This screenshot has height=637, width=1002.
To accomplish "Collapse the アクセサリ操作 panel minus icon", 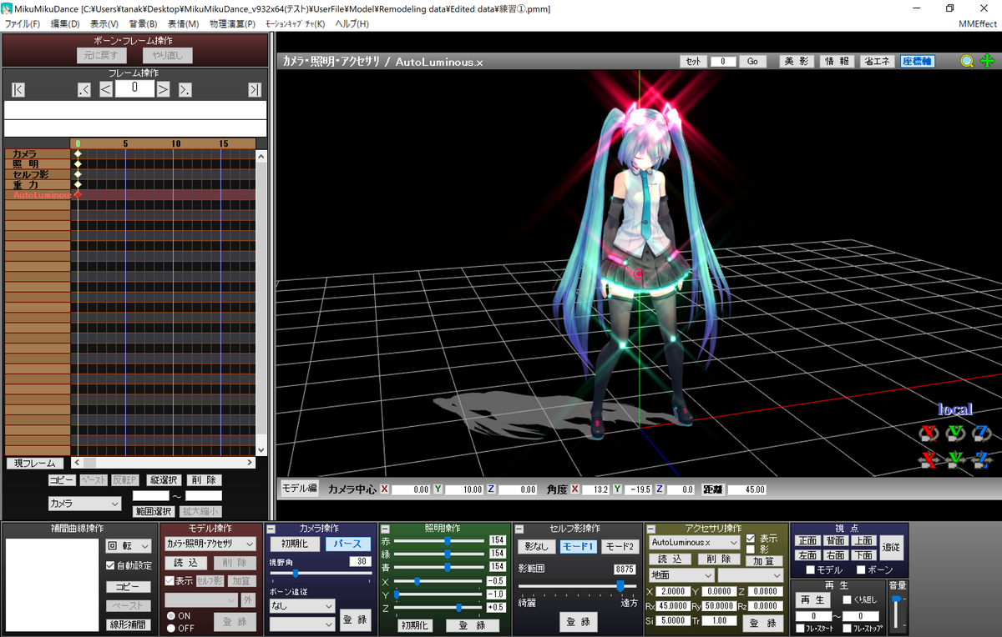I will pyautogui.click(x=650, y=529).
